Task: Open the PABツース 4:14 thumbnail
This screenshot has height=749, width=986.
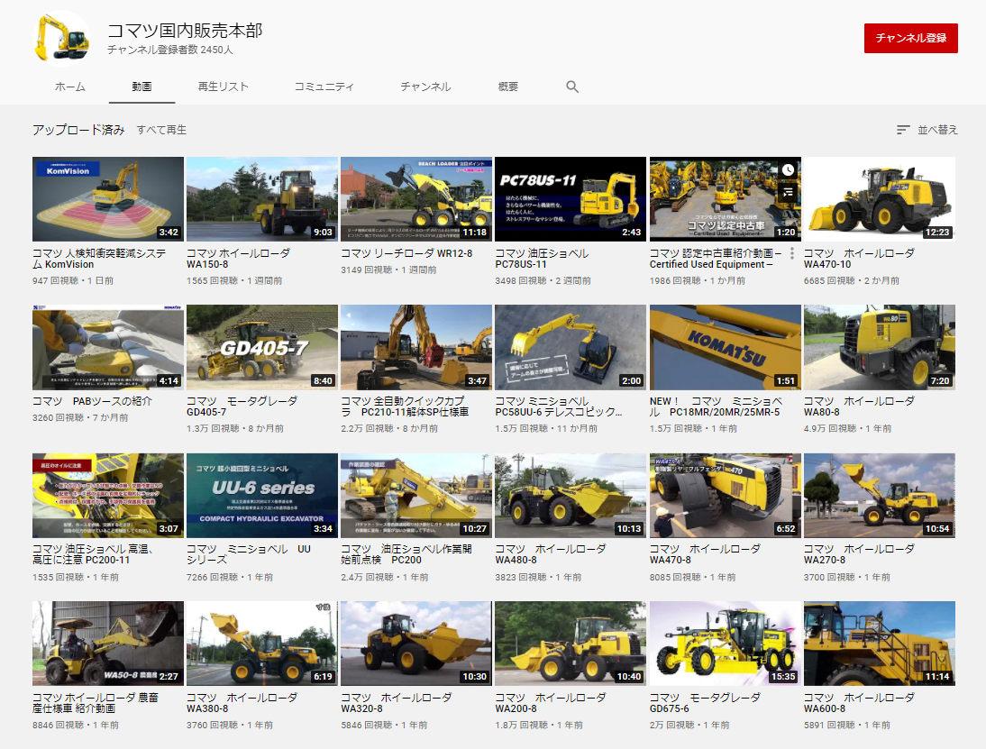Action: 108,347
